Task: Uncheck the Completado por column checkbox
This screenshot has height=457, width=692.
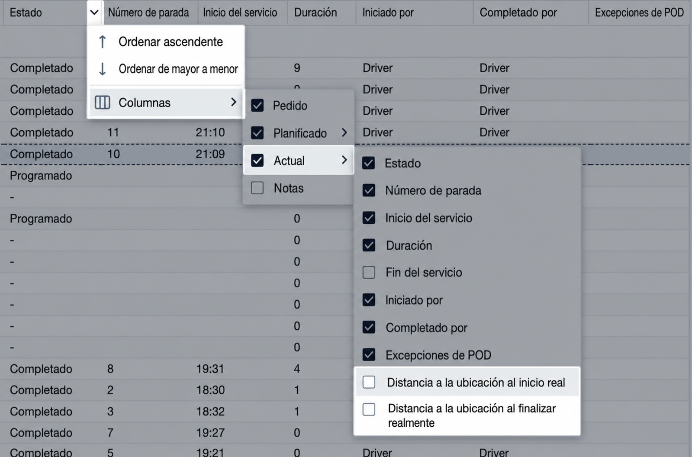Action: tap(369, 327)
